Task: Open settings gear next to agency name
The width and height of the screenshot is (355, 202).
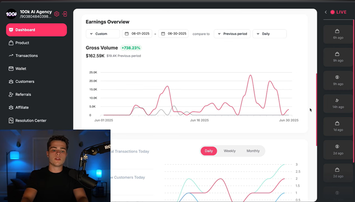Action: pos(57,14)
